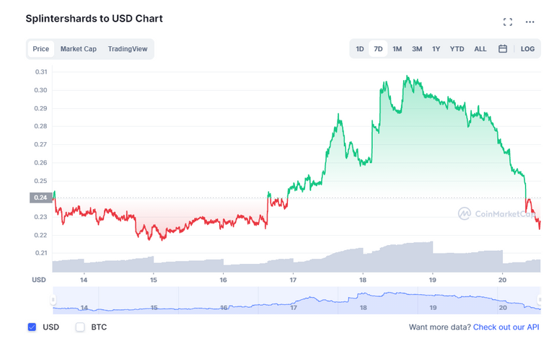Screen dimensions: 554x359
Task: Grab the left range slider handle
Action: coord(53,300)
